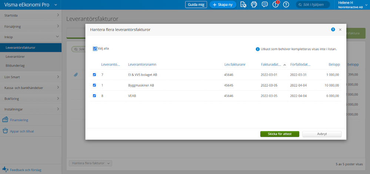Click the Finansiering card icon

pos(6,120)
